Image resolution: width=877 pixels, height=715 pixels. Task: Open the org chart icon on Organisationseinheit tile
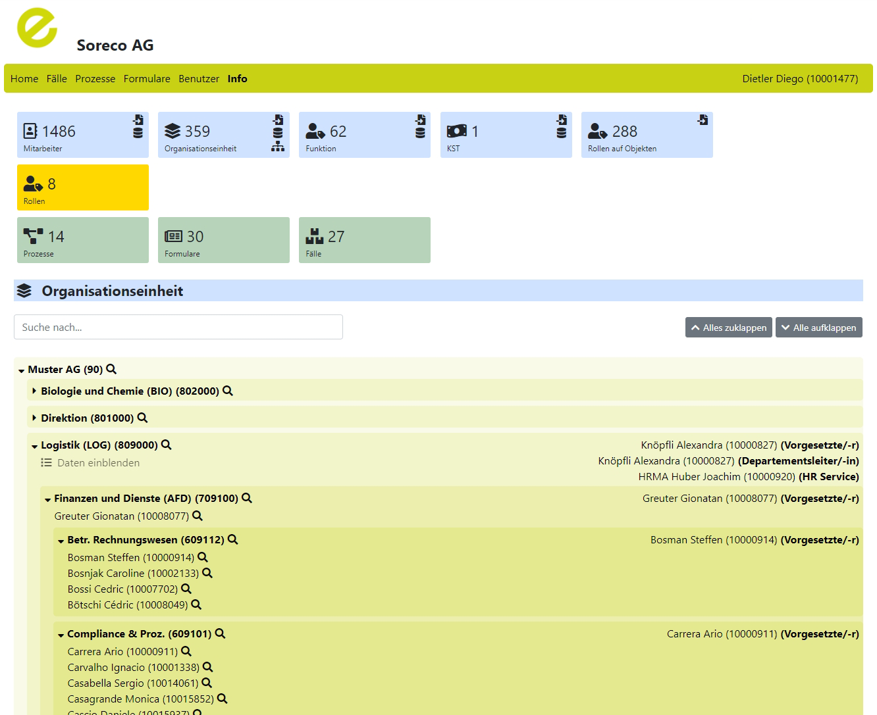(x=278, y=147)
